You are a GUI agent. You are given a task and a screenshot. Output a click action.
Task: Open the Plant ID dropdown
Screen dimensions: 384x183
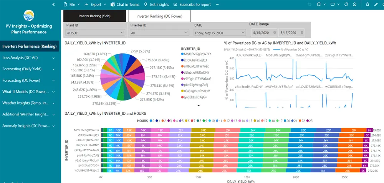click(94, 33)
